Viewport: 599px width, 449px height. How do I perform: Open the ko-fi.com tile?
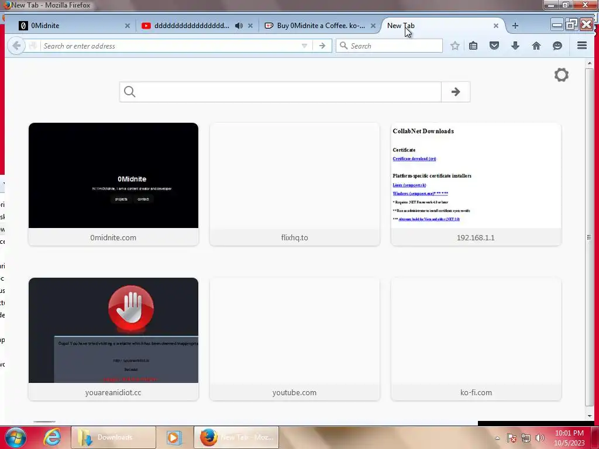coord(476,339)
